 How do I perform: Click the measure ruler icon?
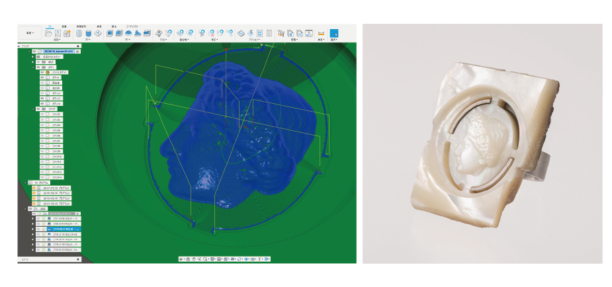322,34
